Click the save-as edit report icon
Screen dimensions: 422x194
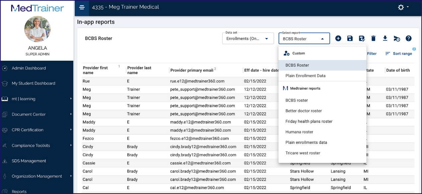[362, 38]
